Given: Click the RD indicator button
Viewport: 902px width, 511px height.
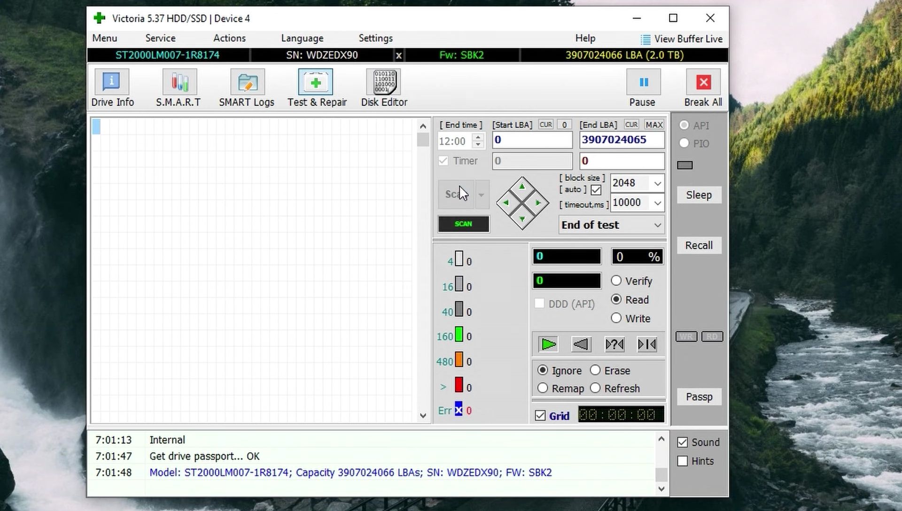Looking at the screenshot, I should (x=712, y=336).
